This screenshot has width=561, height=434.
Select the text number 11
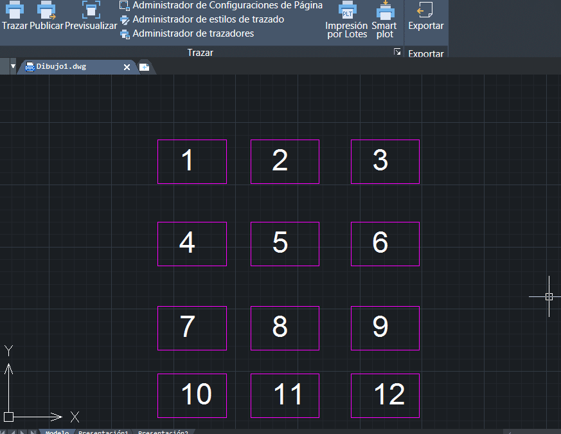(x=289, y=394)
